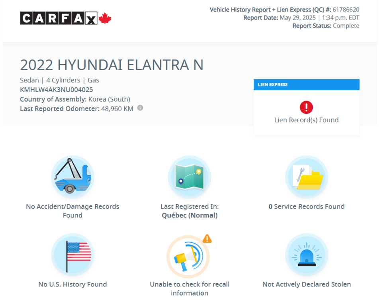Click the '2022 HYUNDAI ELANTRA N' heading
Screen dimensions: 380x306
(112, 65)
